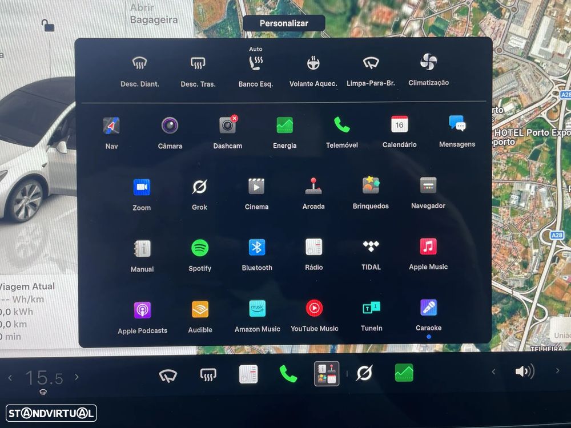Tap green phone icon in dock
Viewport: 571px width, 428px height.
pyautogui.click(x=288, y=374)
